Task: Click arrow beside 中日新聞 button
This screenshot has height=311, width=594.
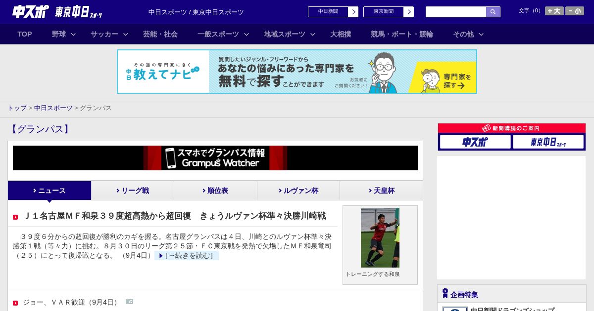Action: 353,12
